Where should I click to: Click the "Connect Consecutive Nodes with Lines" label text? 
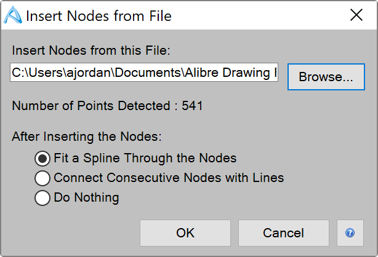click(169, 178)
